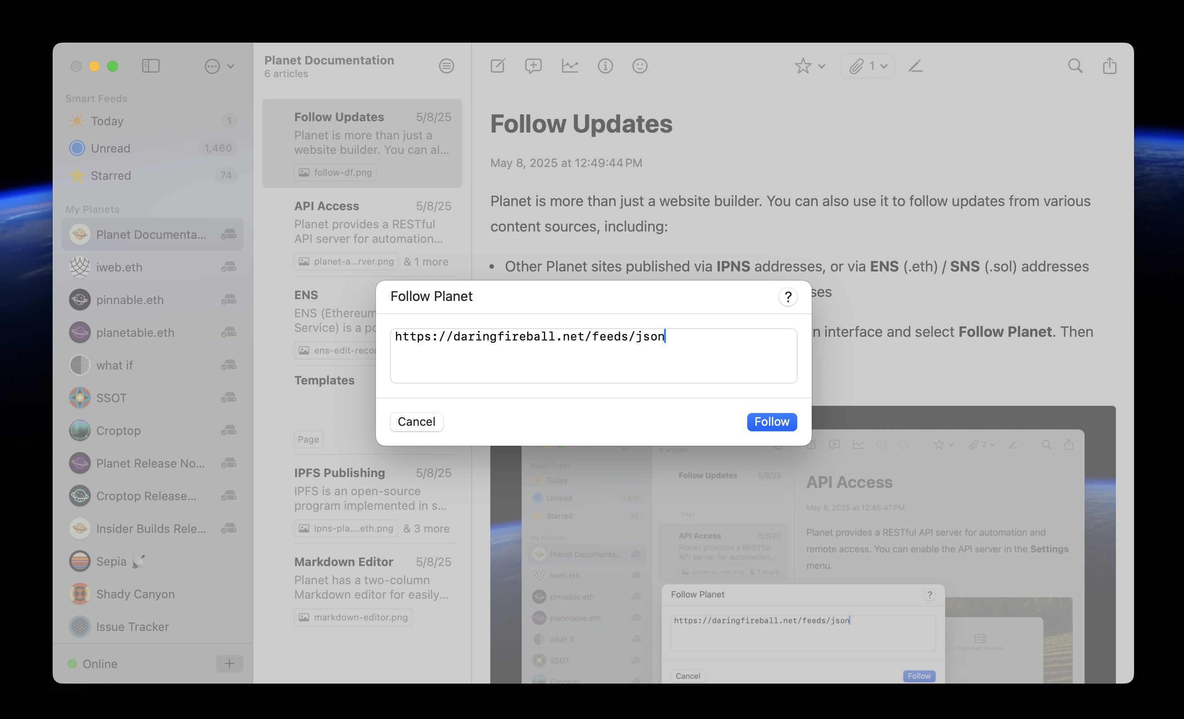
Task: Click the plus add planet button
Action: tap(229, 664)
